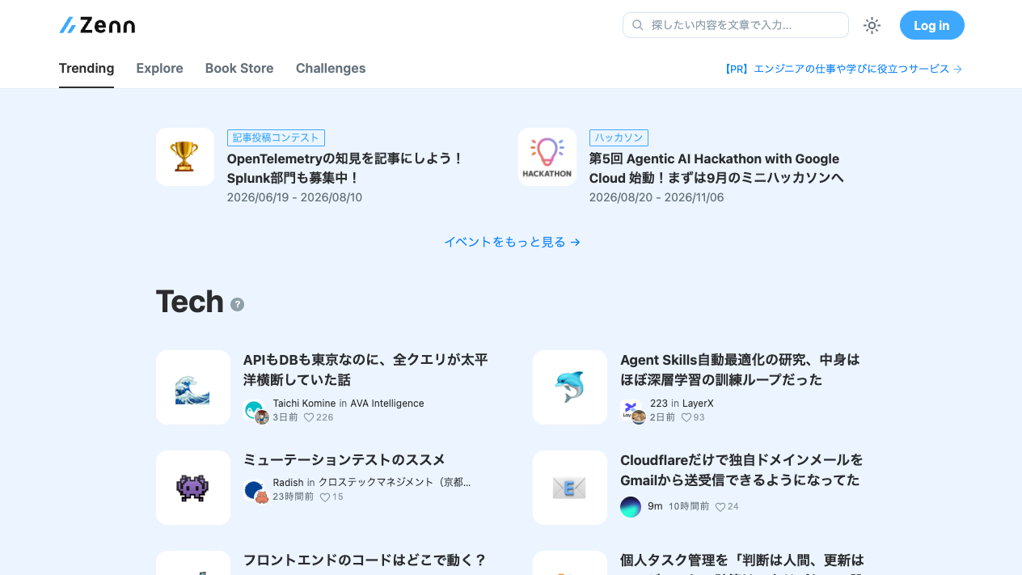Open the Agentic AI Hackathon event title
Image resolution: width=1022 pixels, height=575 pixels.
pyautogui.click(x=716, y=168)
